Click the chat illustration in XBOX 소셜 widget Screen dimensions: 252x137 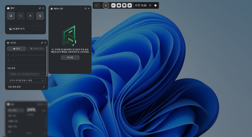[69, 36]
